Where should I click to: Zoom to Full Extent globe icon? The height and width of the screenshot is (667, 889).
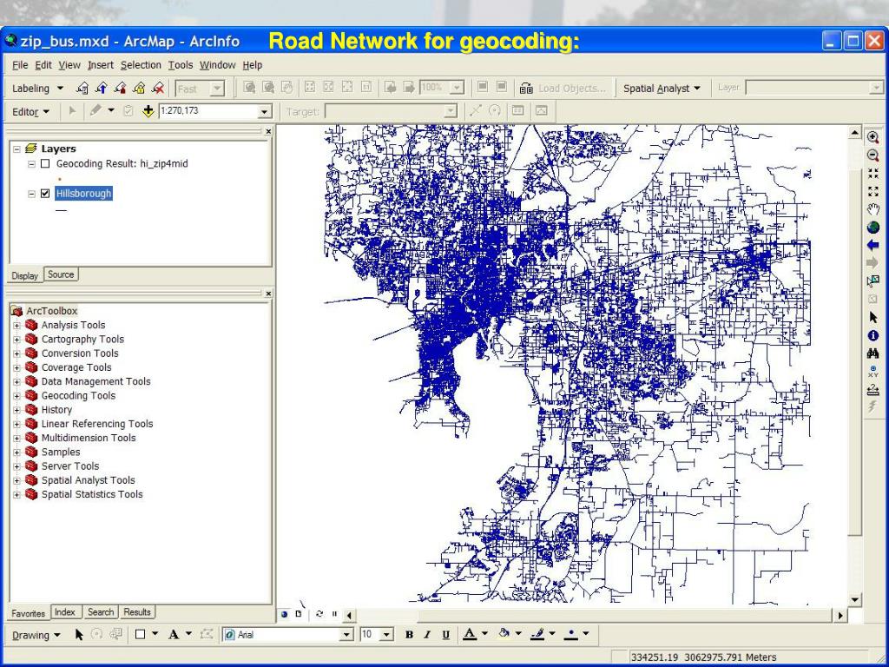[x=873, y=228]
